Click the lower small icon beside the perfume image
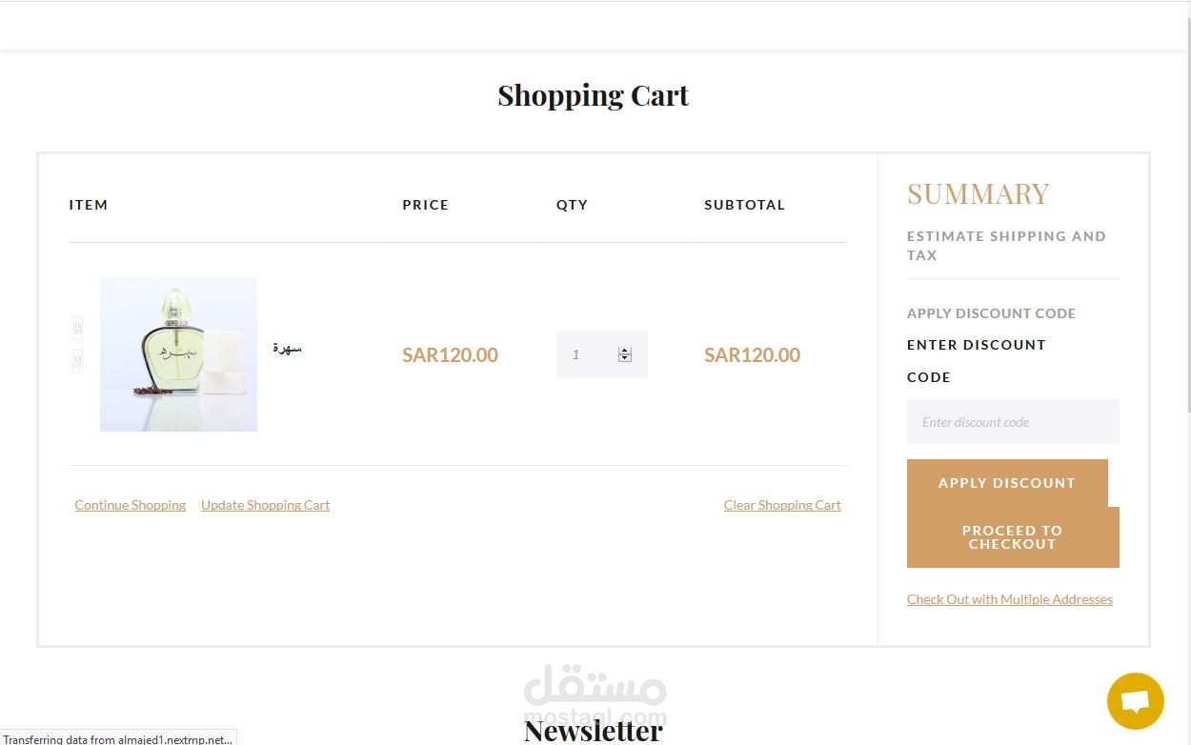The width and height of the screenshot is (1191, 745). coord(78,361)
